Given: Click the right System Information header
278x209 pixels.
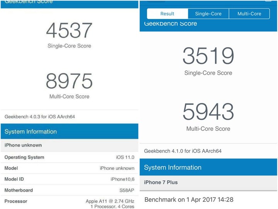Looking at the screenshot, I should tap(208, 167).
